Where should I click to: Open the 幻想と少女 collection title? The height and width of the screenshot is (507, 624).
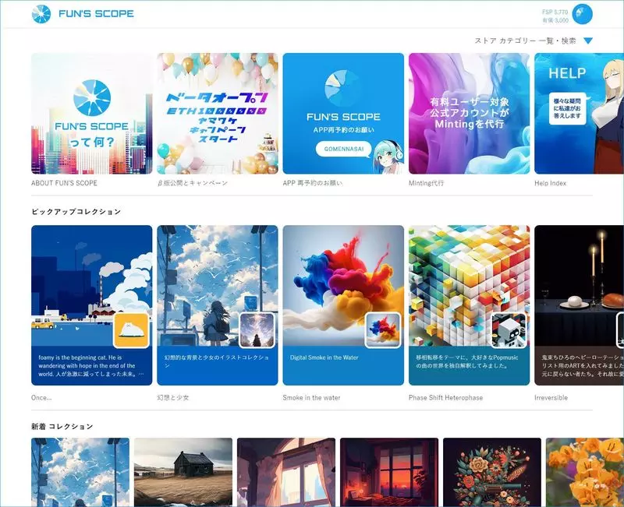coord(172,398)
